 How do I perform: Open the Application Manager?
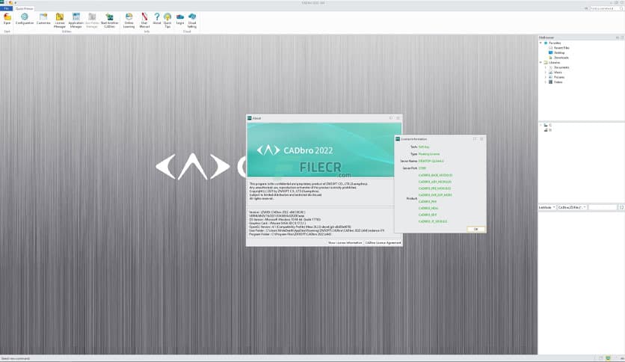76,20
